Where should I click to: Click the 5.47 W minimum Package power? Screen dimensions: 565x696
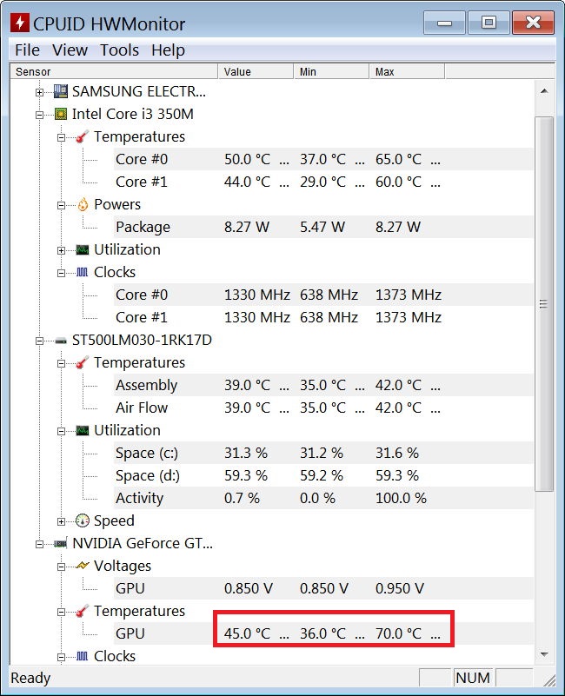point(322,228)
